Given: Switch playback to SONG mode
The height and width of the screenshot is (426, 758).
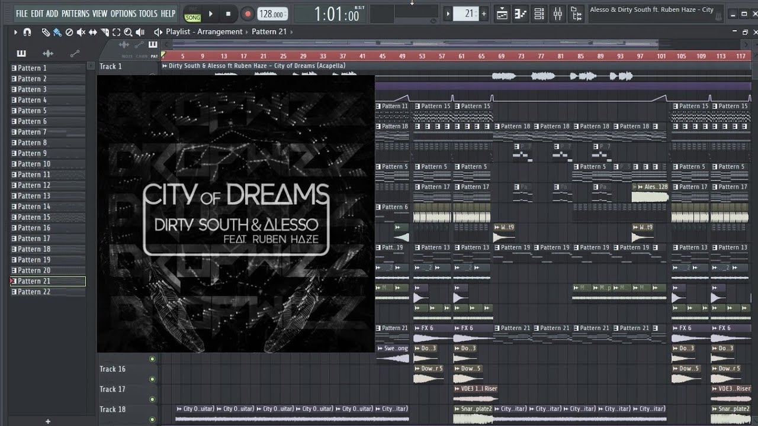Looking at the screenshot, I should [193, 18].
